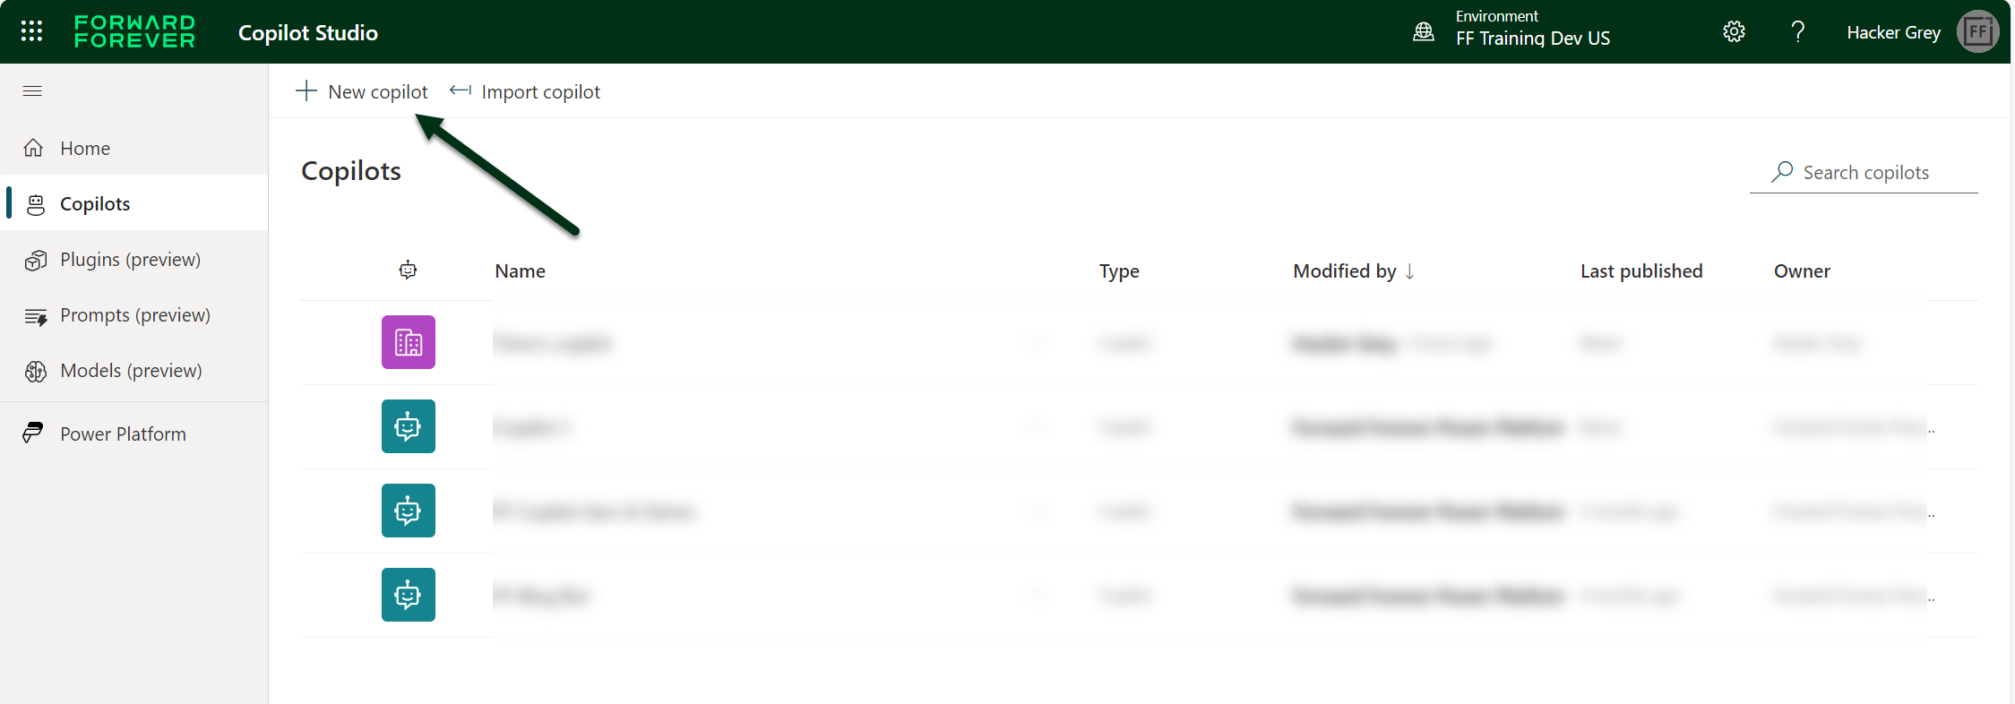Image resolution: width=2015 pixels, height=704 pixels.
Task: Collapse the left navigation hamburger menu
Action: click(32, 90)
